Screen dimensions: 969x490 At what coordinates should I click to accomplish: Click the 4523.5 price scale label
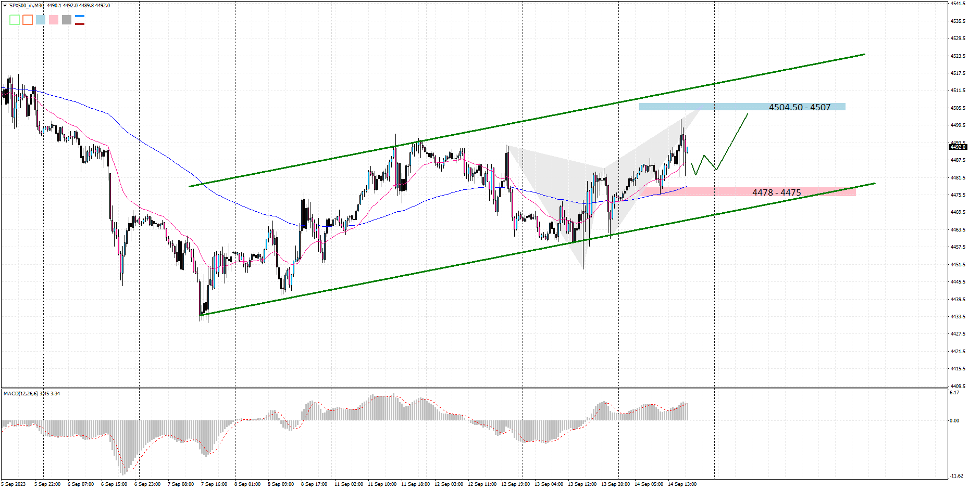click(x=958, y=56)
